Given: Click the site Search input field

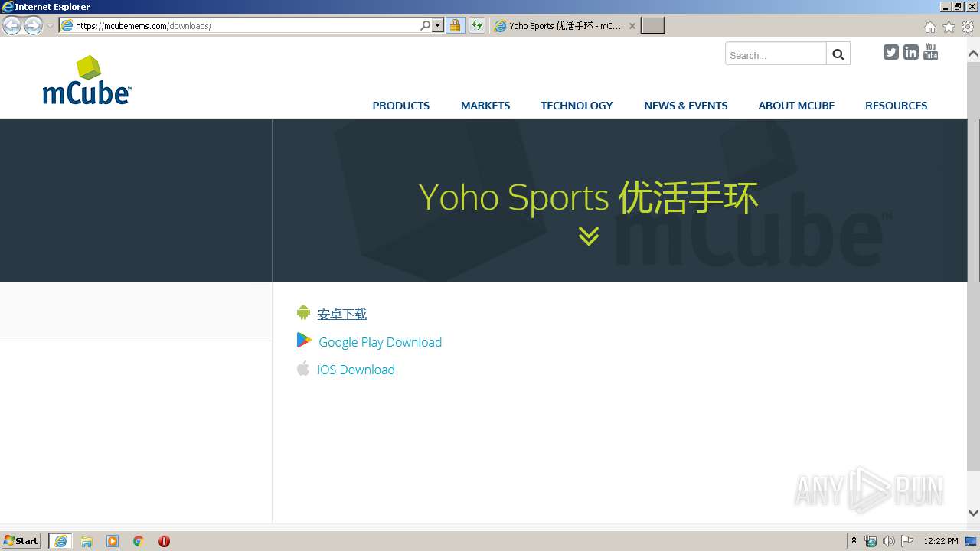Looking at the screenshot, I should pos(776,54).
